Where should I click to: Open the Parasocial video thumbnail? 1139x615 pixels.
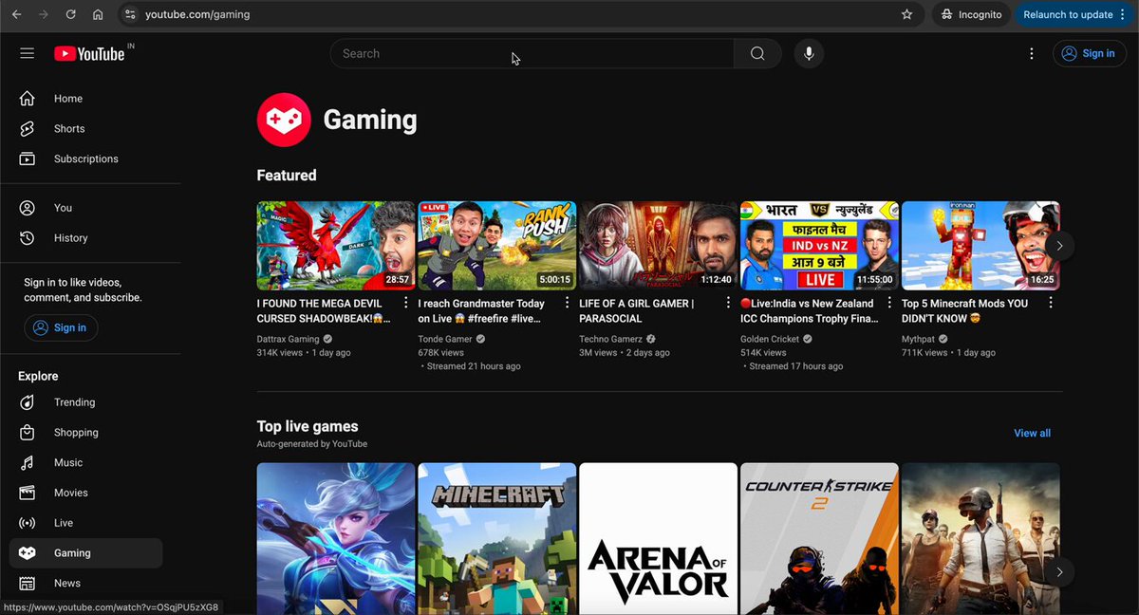coord(659,245)
